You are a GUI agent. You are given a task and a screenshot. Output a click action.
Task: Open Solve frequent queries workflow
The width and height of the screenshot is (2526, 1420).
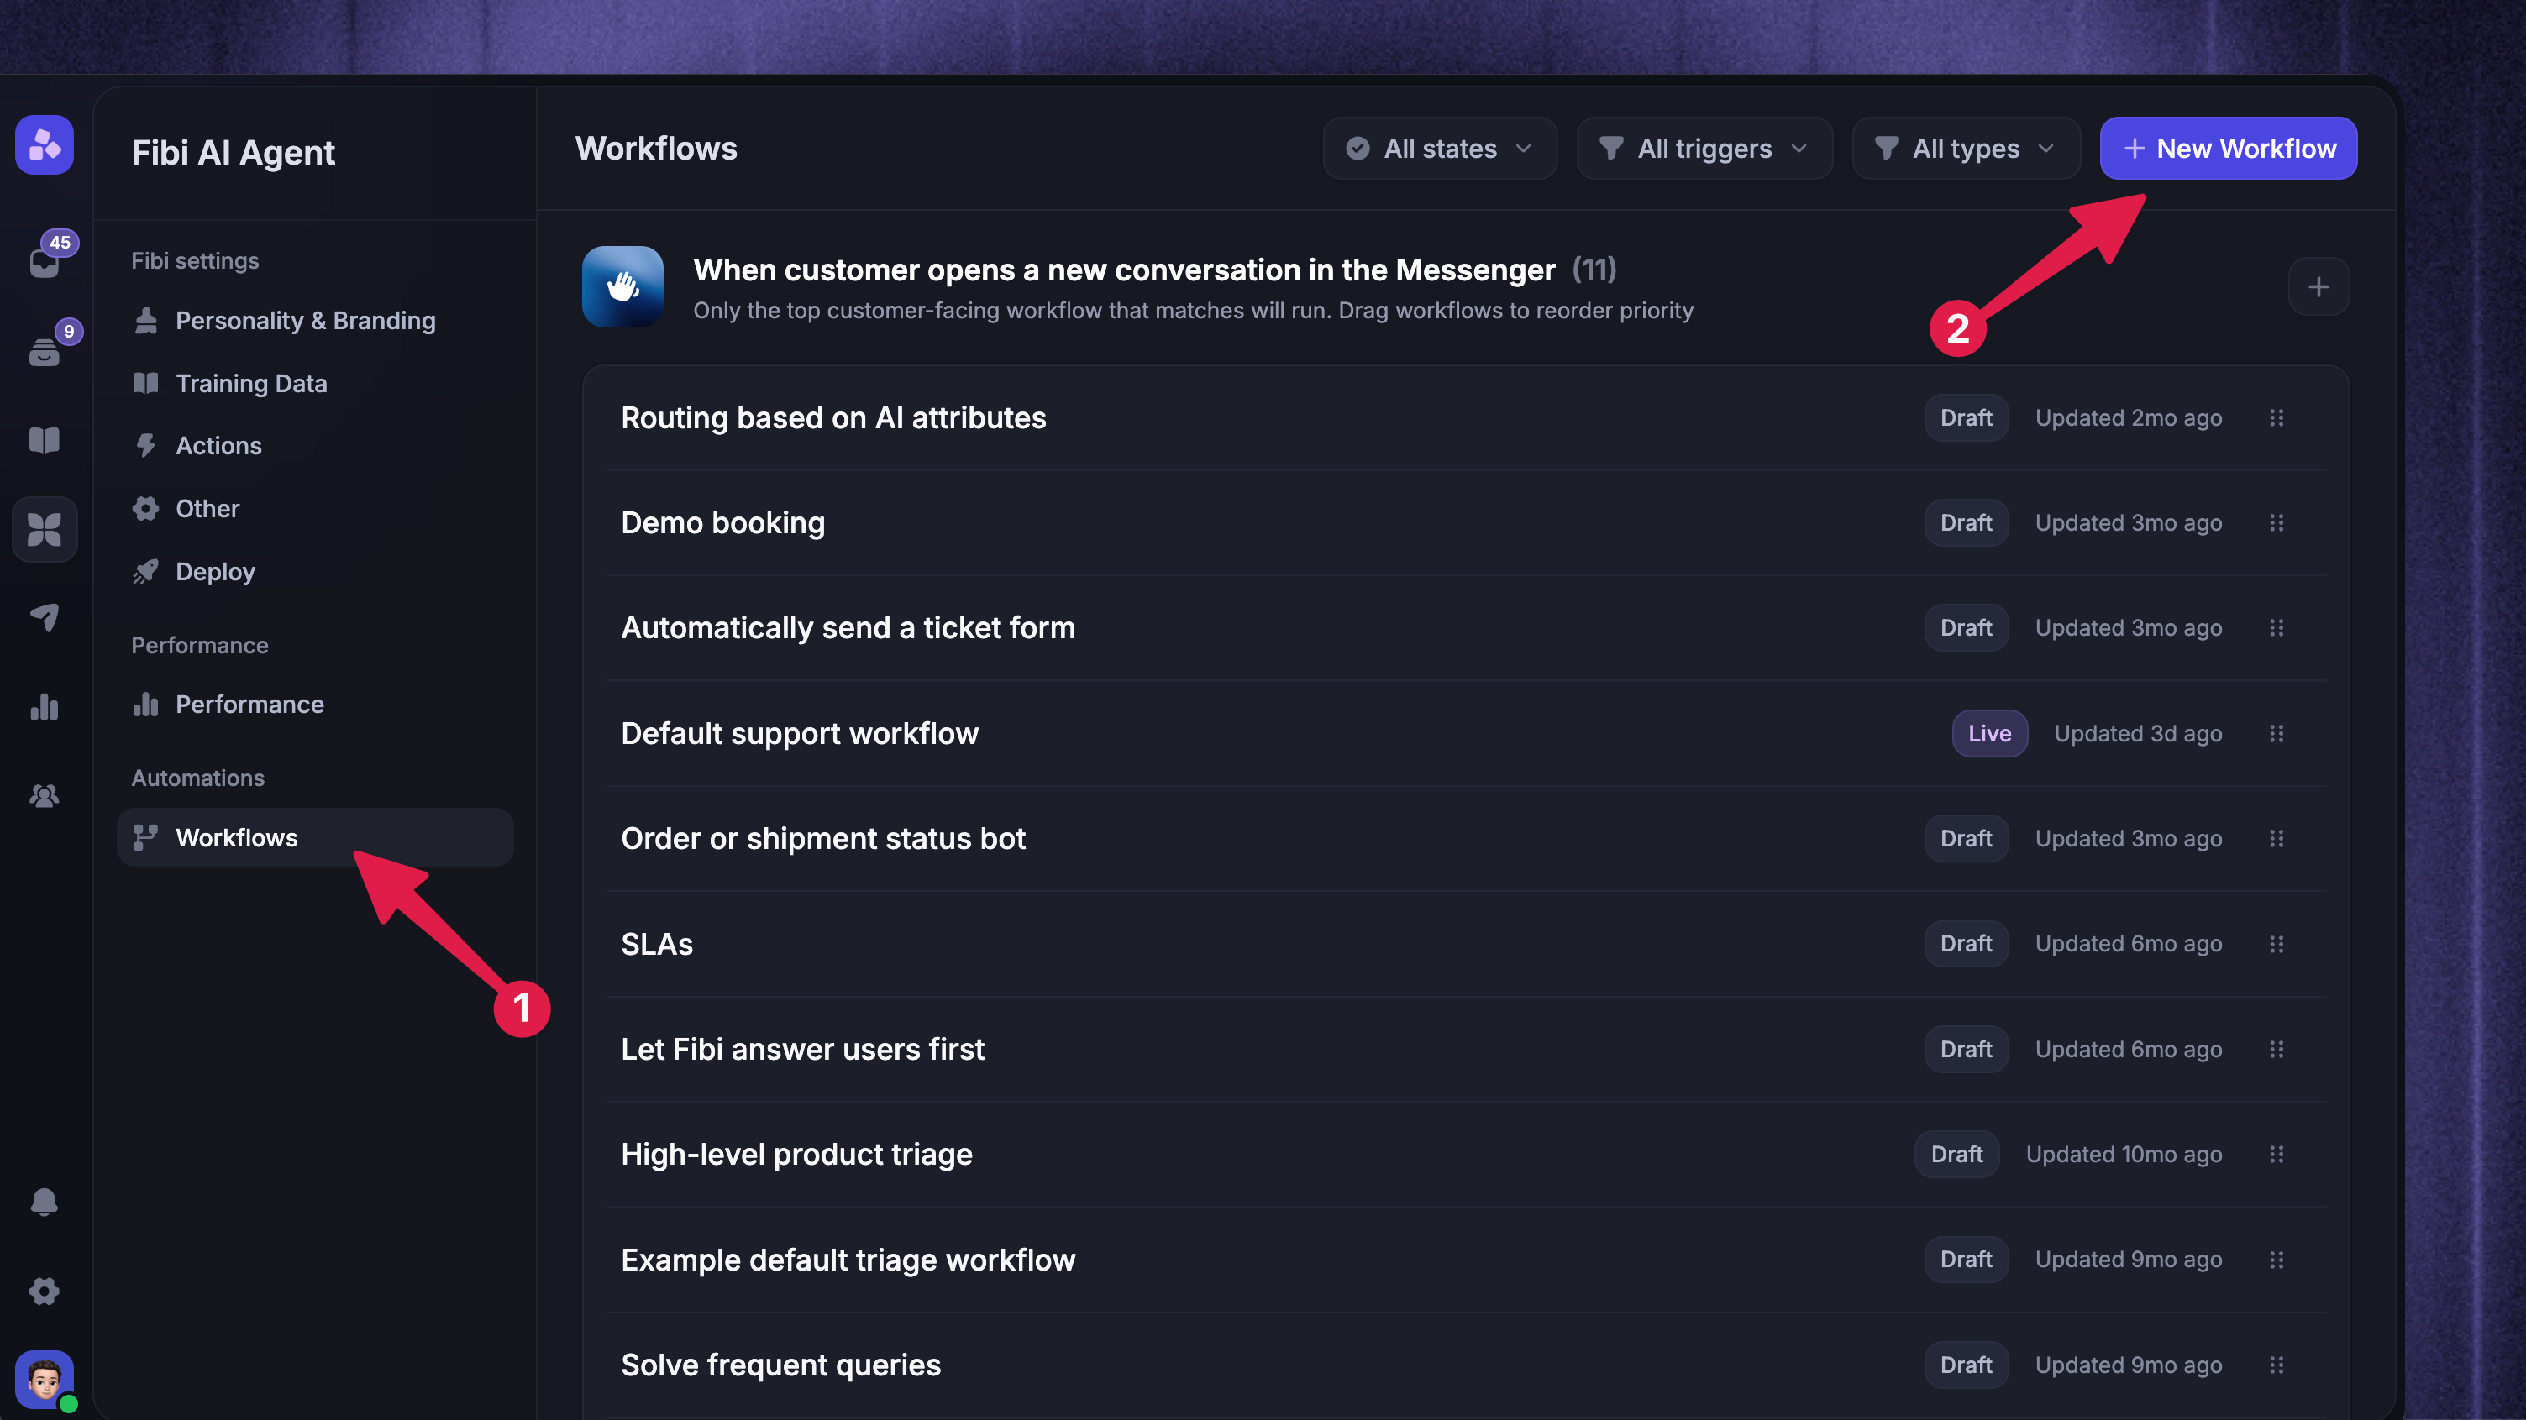point(1465,1365)
